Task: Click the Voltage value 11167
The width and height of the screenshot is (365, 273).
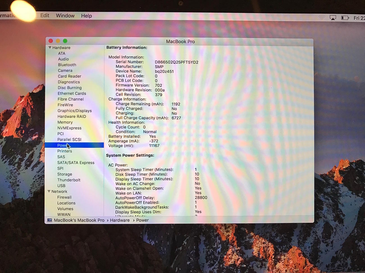Action: (154, 146)
